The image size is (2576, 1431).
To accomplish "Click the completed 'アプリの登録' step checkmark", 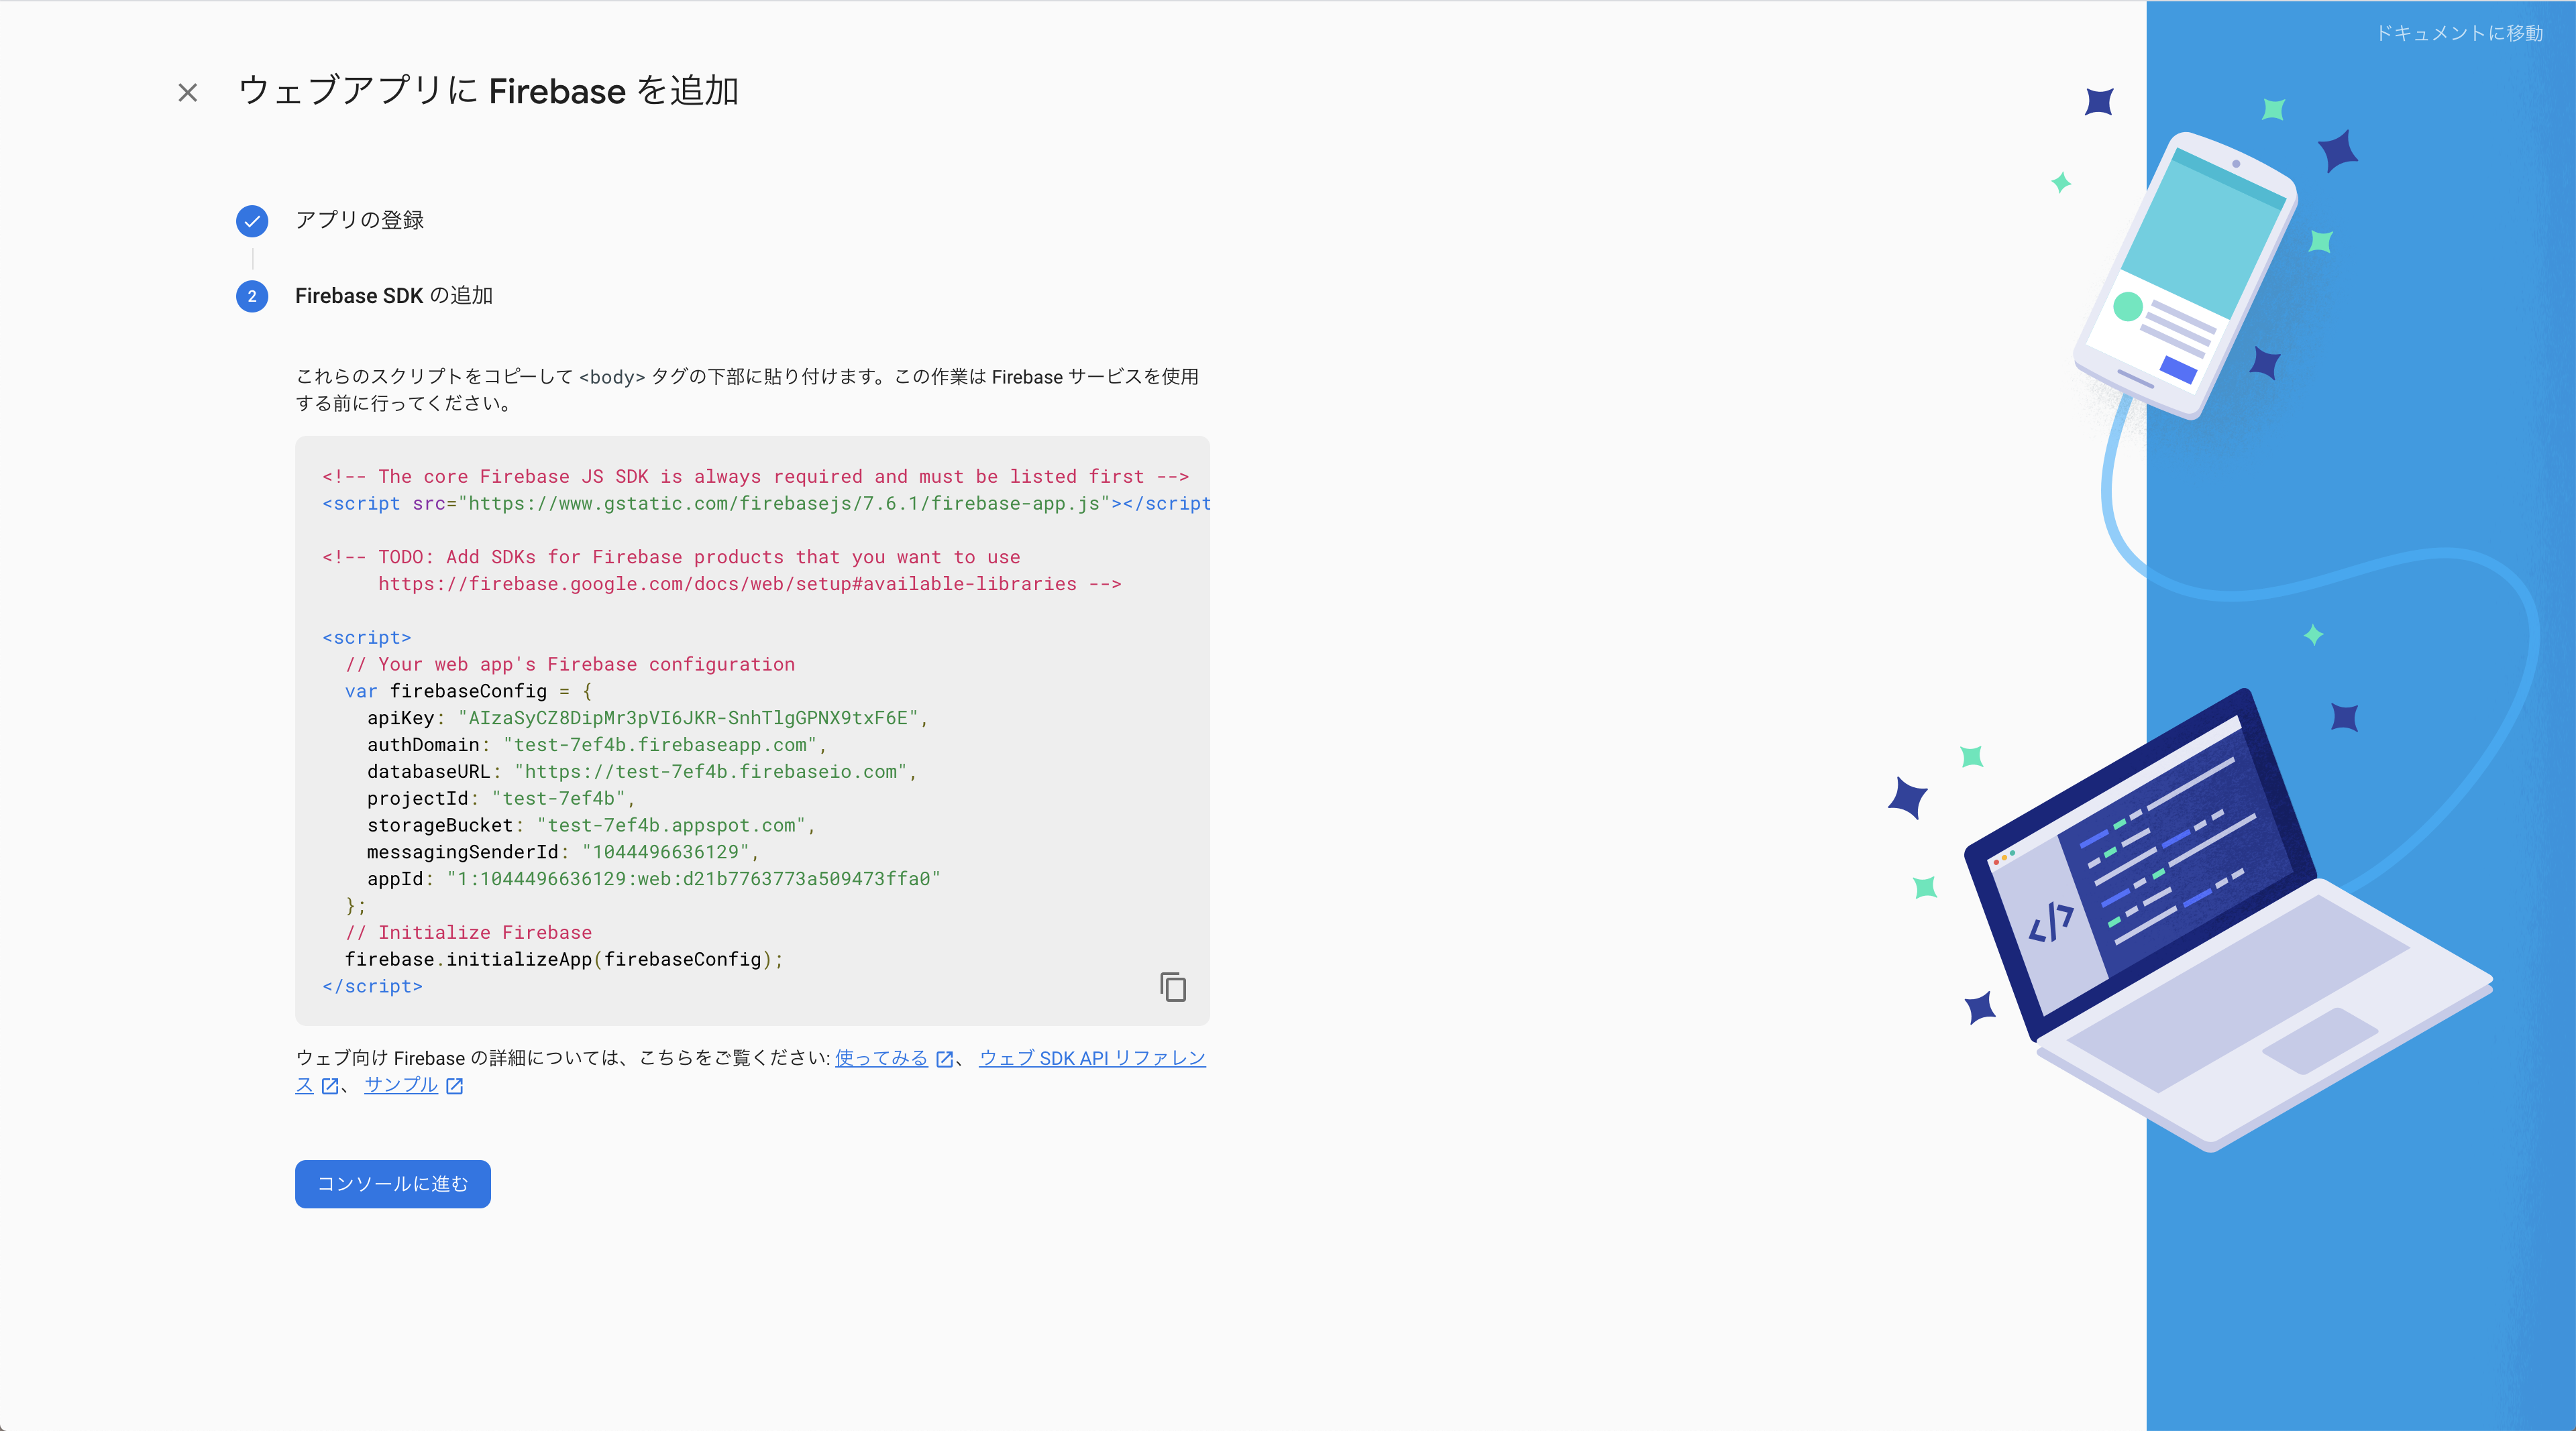I will (x=252, y=221).
